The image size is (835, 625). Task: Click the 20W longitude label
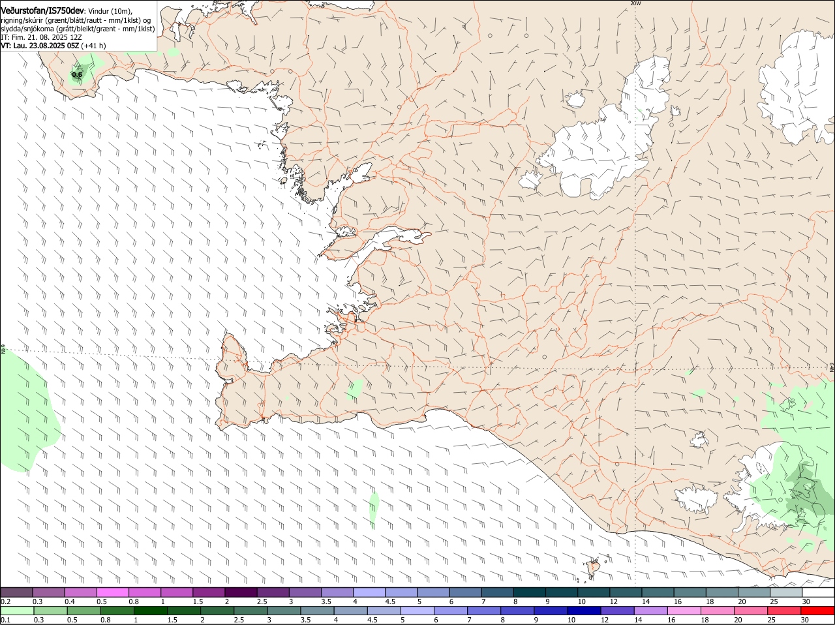tap(635, 3)
